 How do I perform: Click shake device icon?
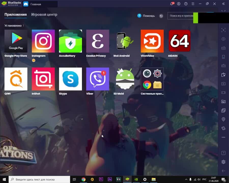223,128
